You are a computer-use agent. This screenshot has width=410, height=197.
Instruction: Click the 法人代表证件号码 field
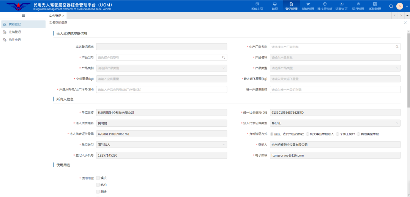pyautogui.click(x=162, y=134)
